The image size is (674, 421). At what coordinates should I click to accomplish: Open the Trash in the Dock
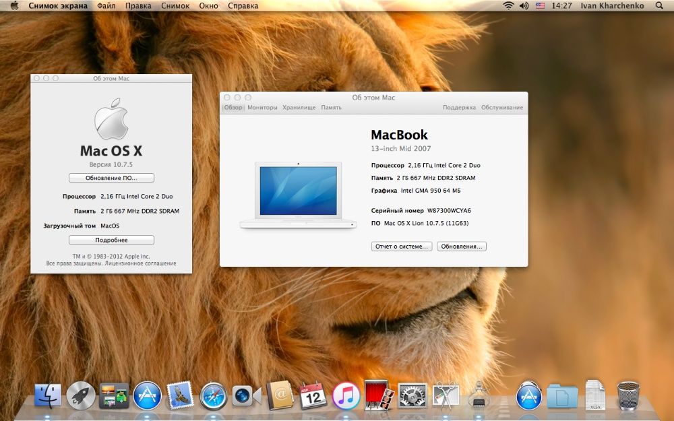(628, 395)
